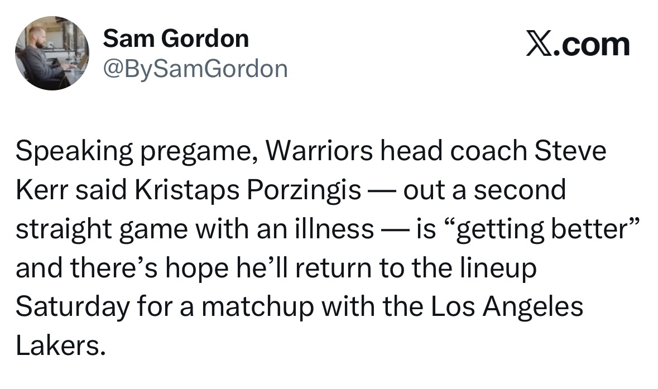Click the X logo icon
The width and height of the screenshot is (658, 389).
click(x=539, y=45)
